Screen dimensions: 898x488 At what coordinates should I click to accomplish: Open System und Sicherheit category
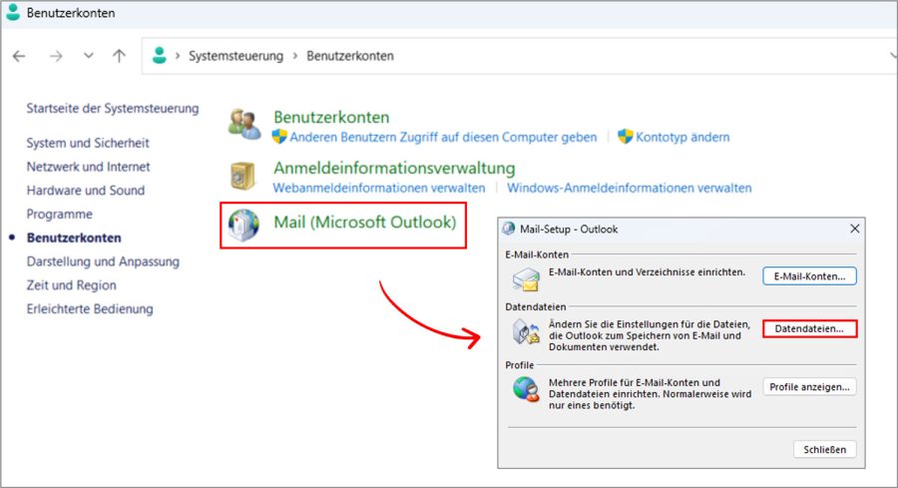pyautogui.click(x=88, y=143)
